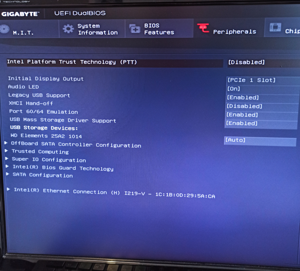
Task: Open the System Information tab
Action: pyautogui.click(x=97, y=29)
